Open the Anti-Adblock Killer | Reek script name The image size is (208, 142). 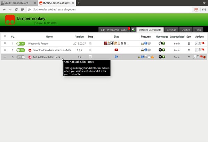coord(46,57)
